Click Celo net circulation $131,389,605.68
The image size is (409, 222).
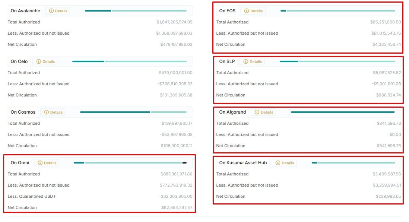(176, 95)
